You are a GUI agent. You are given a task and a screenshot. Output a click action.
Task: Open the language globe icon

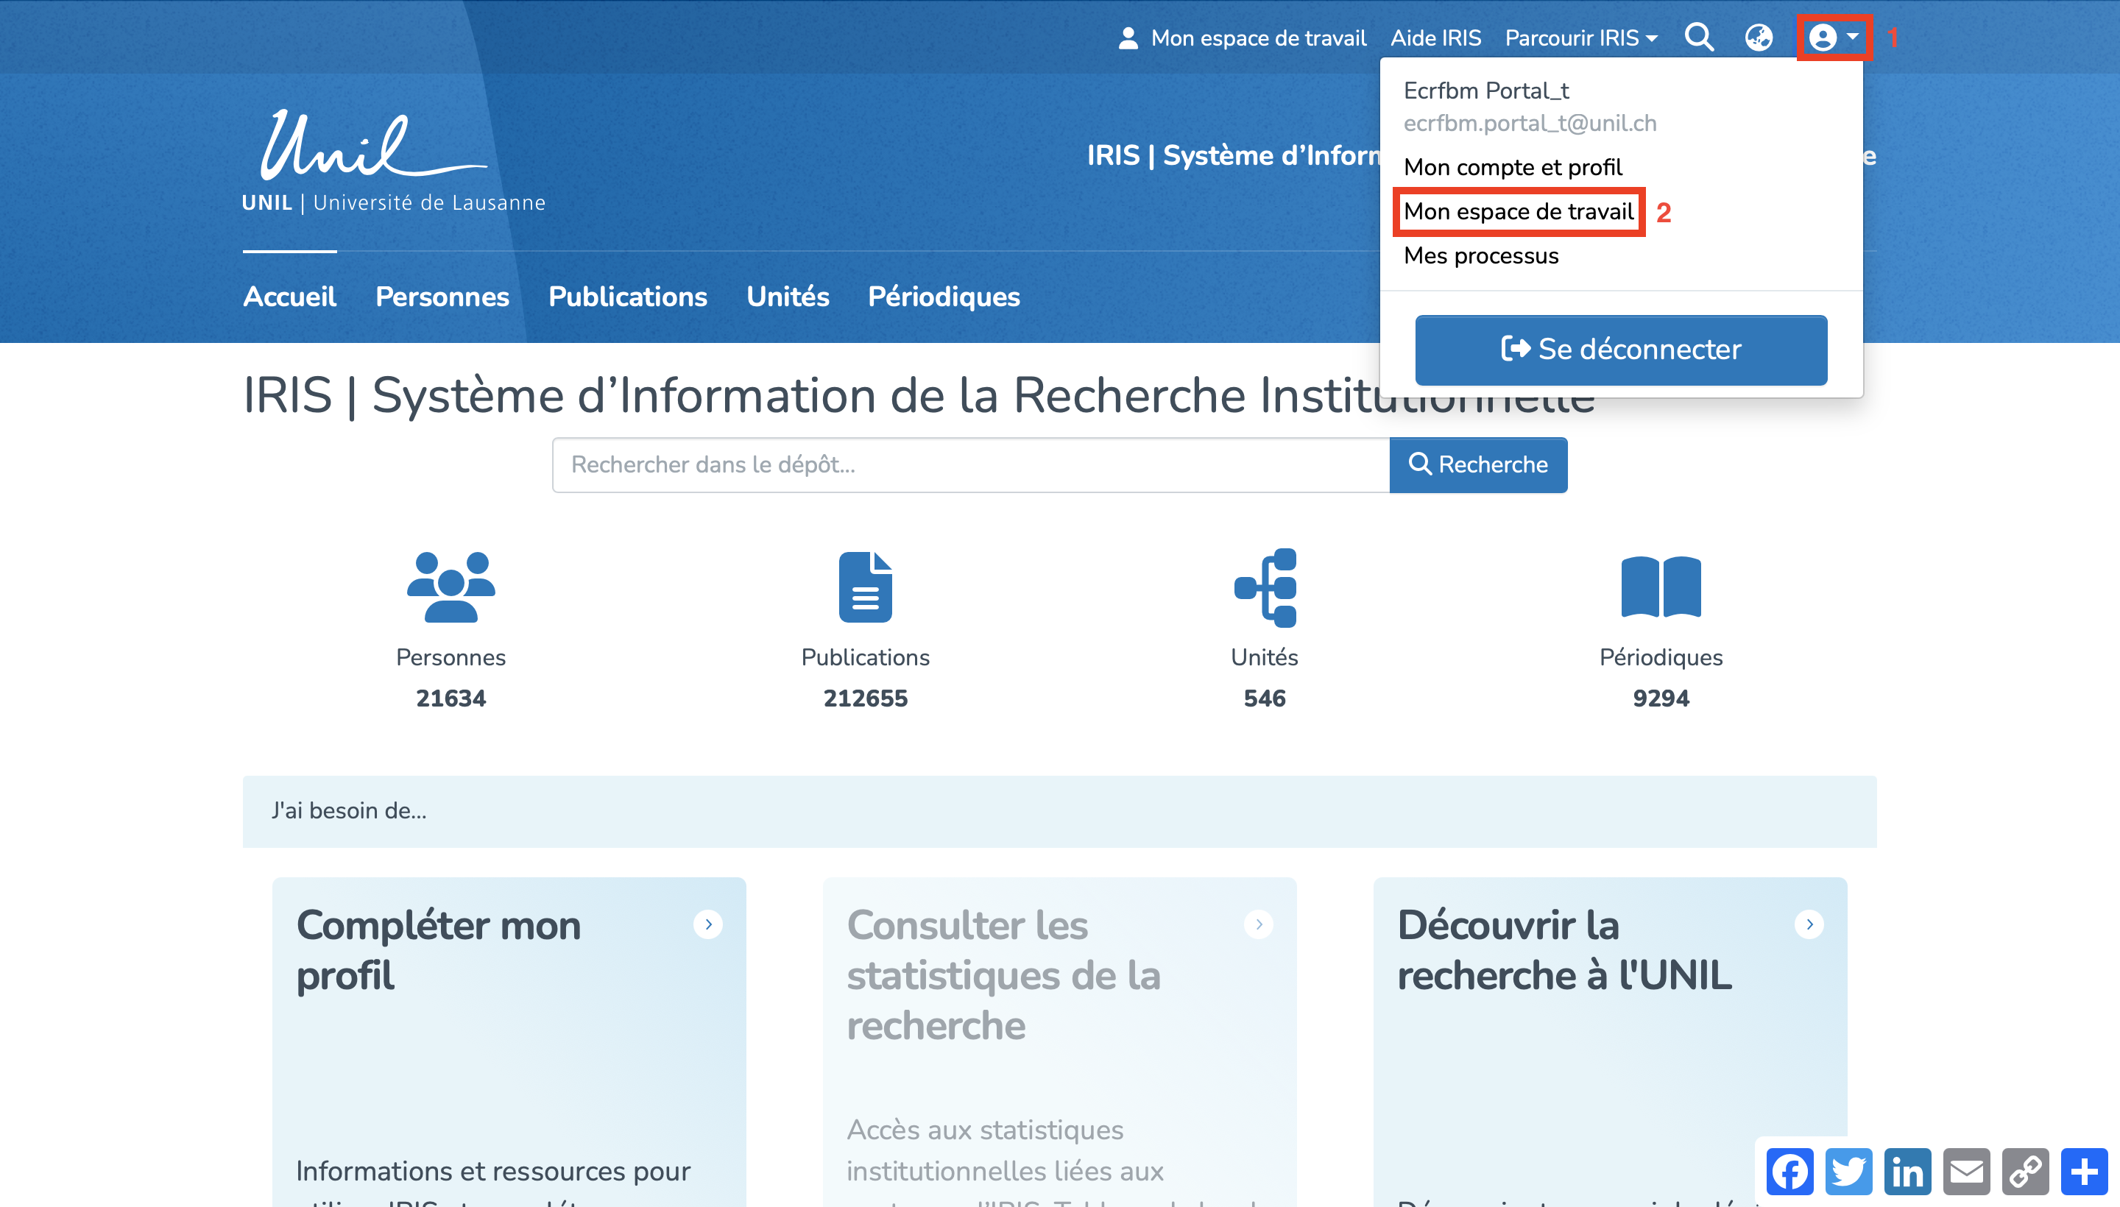click(1759, 38)
